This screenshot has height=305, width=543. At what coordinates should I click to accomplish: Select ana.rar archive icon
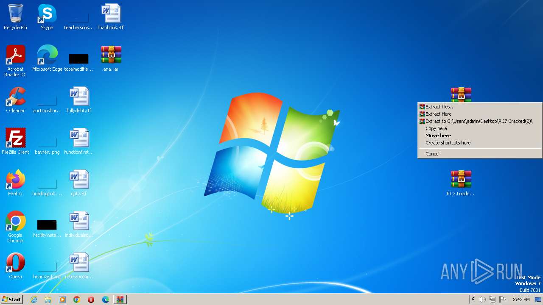(111, 58)
